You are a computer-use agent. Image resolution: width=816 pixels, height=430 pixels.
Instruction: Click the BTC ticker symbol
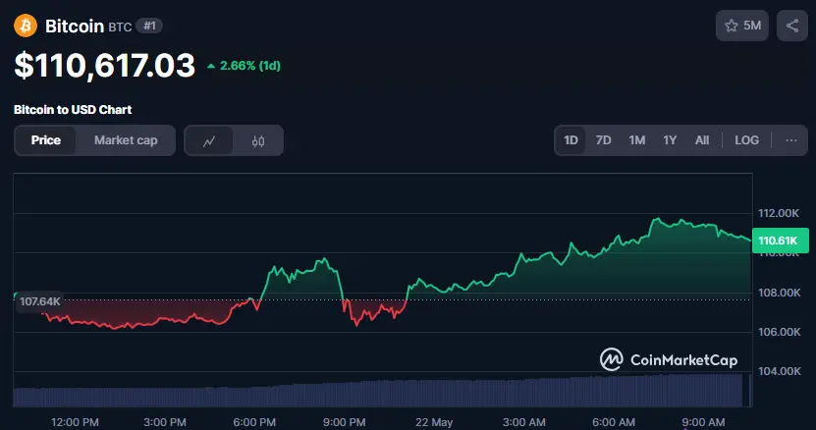pos(120,27)
